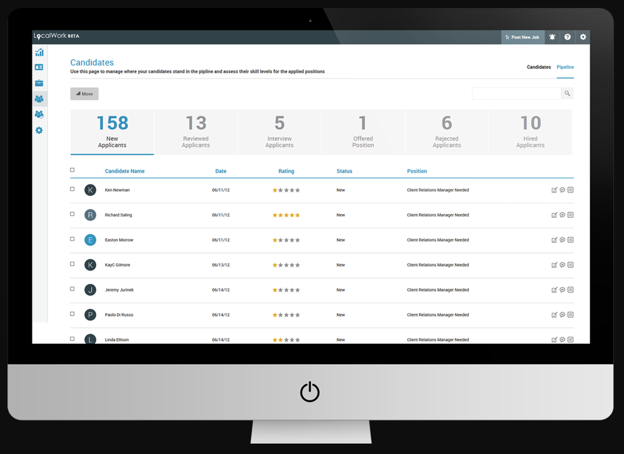Select the 158 New Applicants tab
Viewport: 624px width, 454px height.
(112, 132)
